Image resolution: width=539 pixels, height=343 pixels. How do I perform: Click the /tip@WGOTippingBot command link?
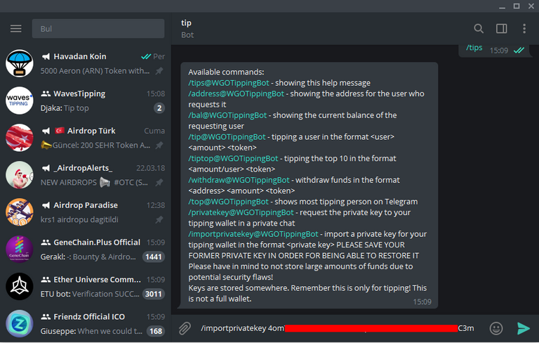227,137
